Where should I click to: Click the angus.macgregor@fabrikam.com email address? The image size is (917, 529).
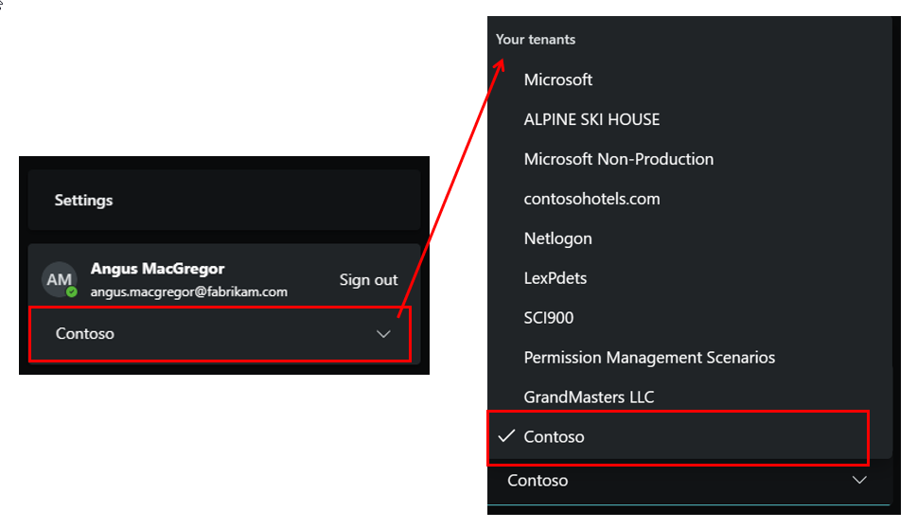tap(188, 291)
